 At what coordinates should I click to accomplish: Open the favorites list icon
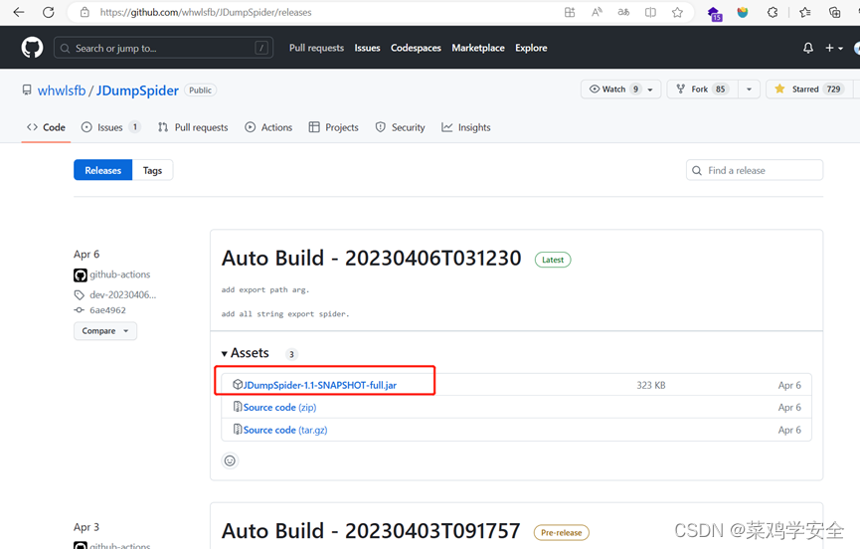pyautogui.click(x=805, y=12)
